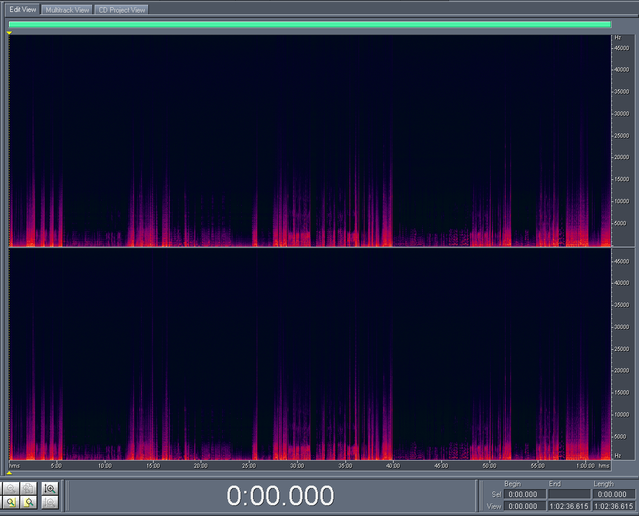Click the Hz label on the top frequency ruler
Screen dimensions: 639x516
coord(618,38)
